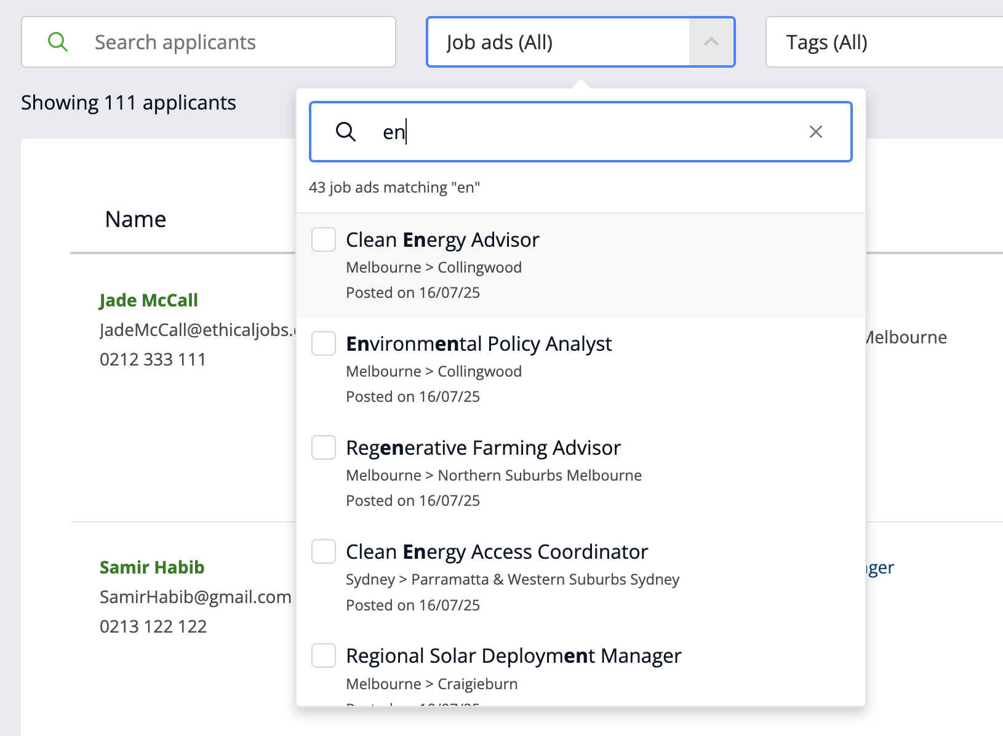The width and height of the screenshot is (1003, 736).
Task: Choose the Regenerative Farming Advisor job title
Action: (483, 447)
